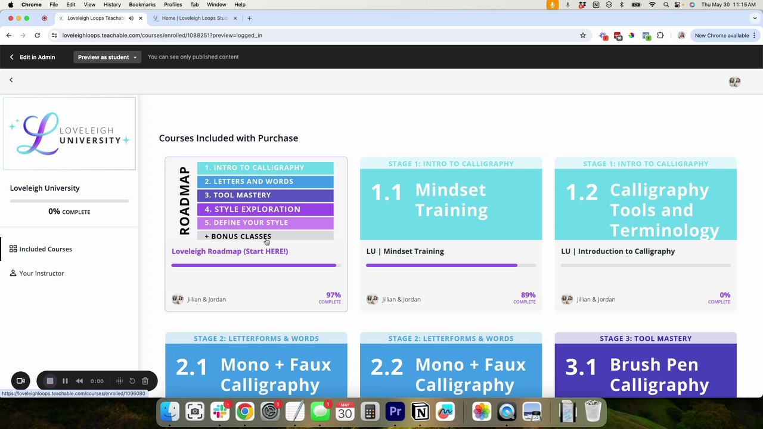Click the site info icon in address bar

tap(54, 35)
